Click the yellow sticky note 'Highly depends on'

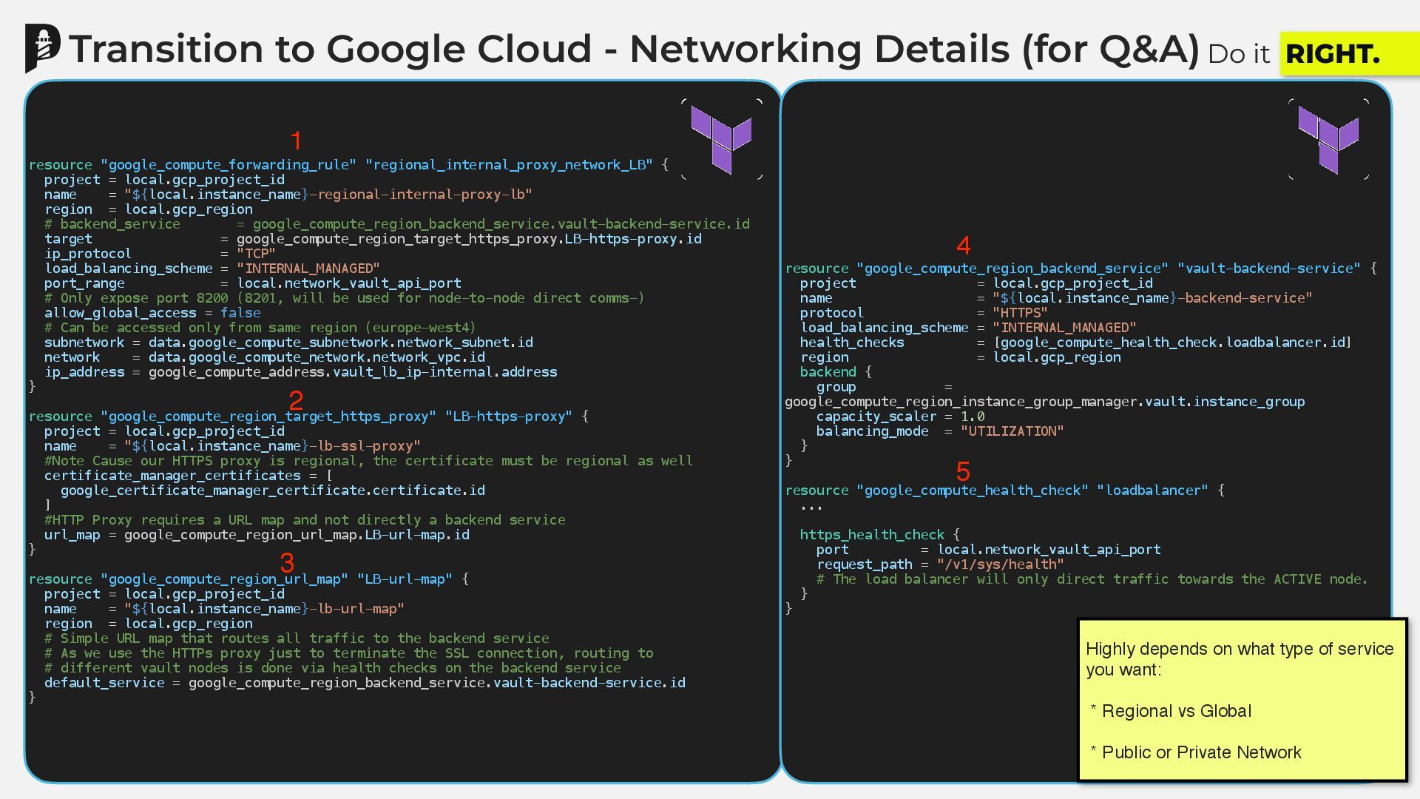tap(1241, 658)
